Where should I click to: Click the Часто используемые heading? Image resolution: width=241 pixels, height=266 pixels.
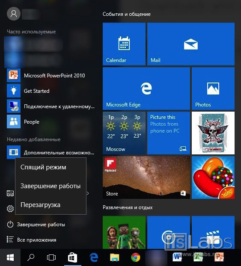[31, 32]
